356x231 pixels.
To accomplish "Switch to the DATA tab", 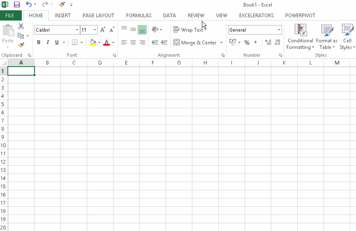I will pyautogui.click(x=170, y=16).
